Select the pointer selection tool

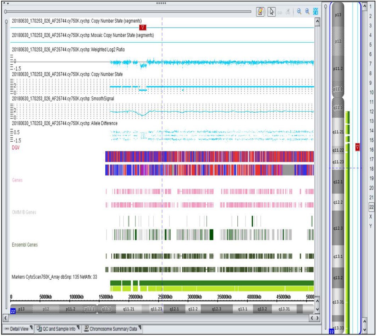pos(271,12)
